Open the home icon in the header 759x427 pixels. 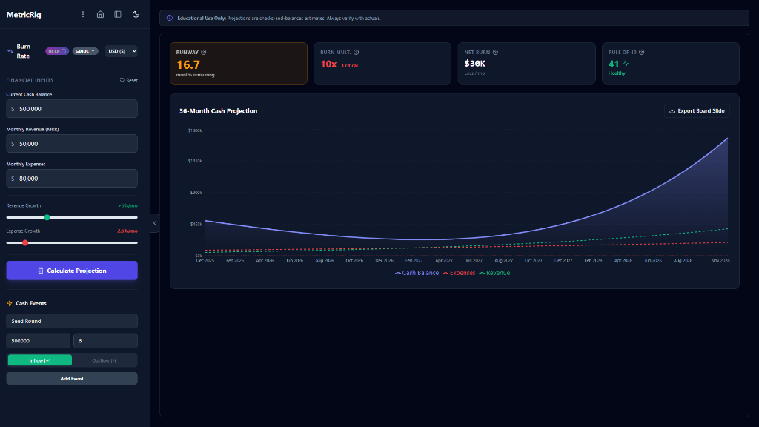(100, 14)
